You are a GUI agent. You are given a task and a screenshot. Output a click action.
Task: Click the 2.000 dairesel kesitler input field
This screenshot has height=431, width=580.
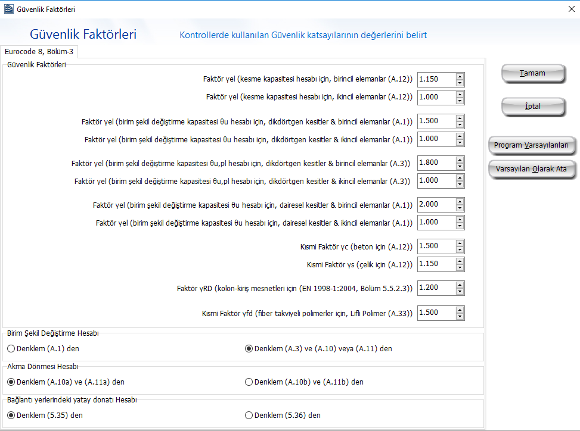coord(436,204)
